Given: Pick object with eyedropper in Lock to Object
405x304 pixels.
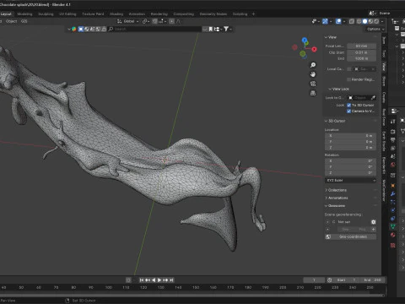Looking at the screenshot, I should pyautogui.click(x=373, y=98).
